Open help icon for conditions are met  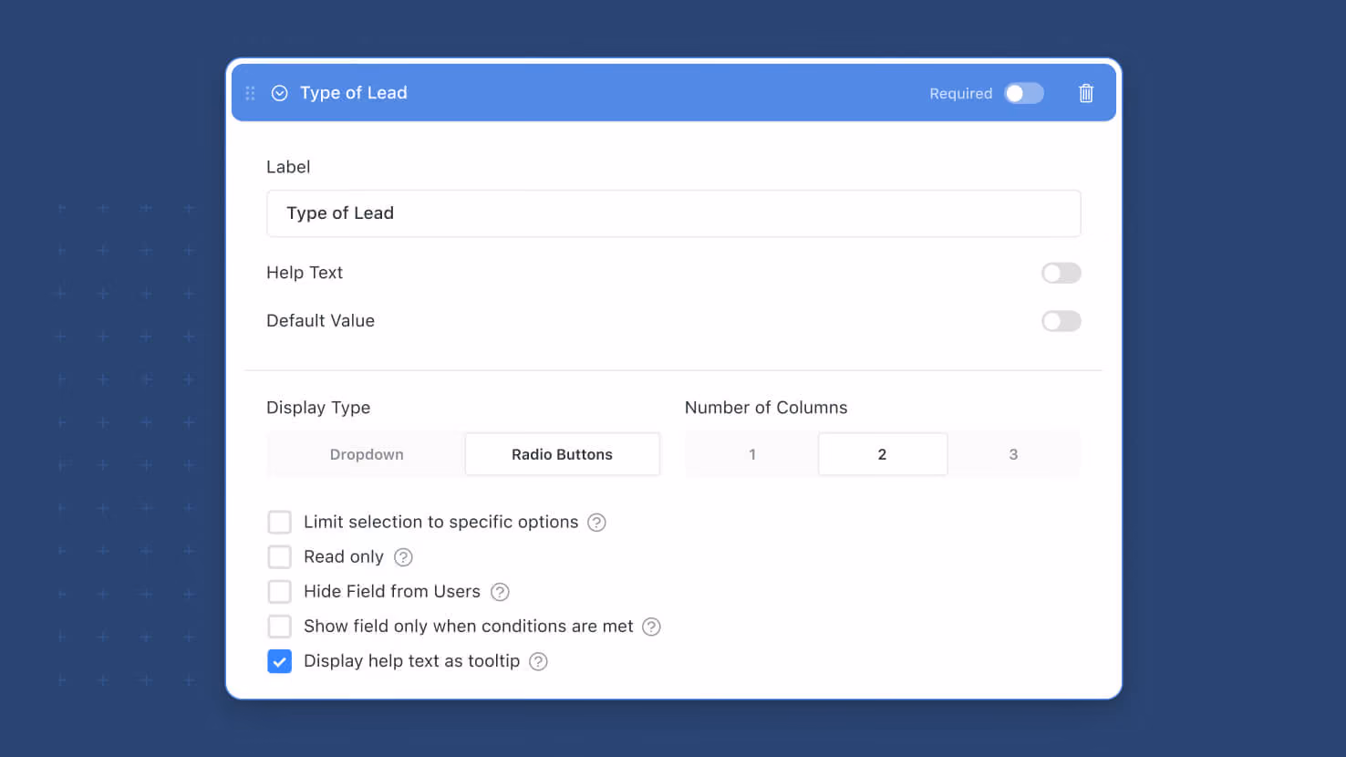click(651, 627)
